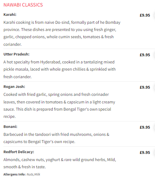This screenshot has width=155, height=178.
Task: Click the Rogan Josh £9.95 price
Action: pyautogui.click(x=145, y=87)
